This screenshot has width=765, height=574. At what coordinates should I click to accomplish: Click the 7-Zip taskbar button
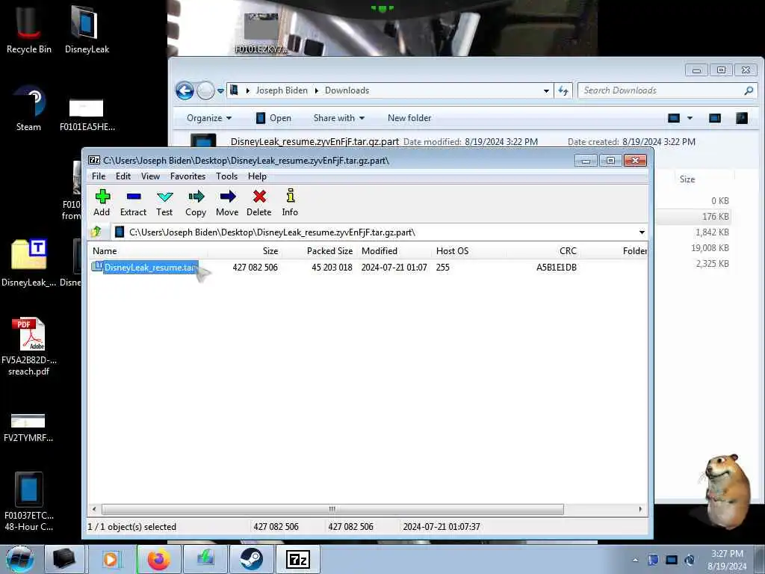pyautogui.click(x=298, y=559)
